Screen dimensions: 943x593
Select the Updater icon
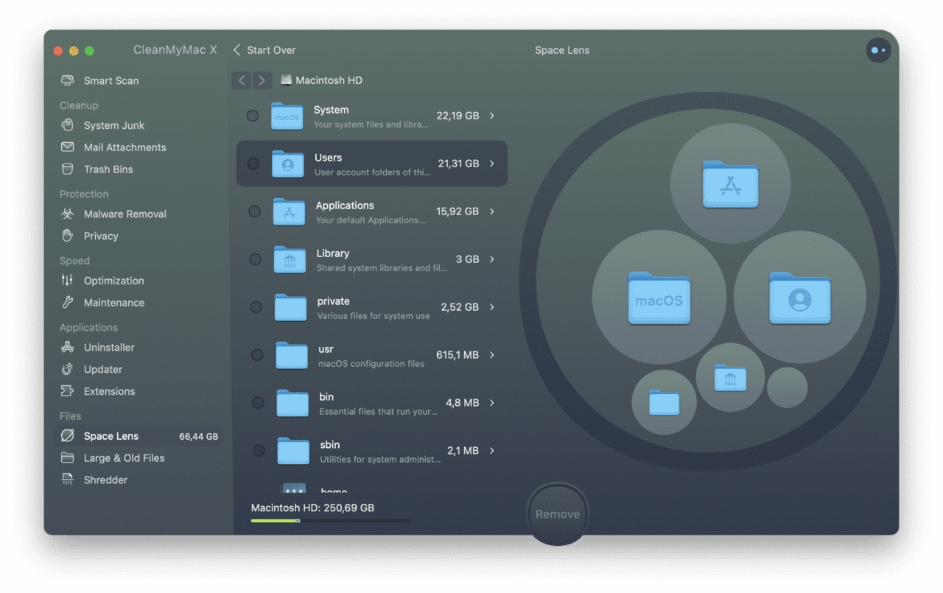pos(68,369)
